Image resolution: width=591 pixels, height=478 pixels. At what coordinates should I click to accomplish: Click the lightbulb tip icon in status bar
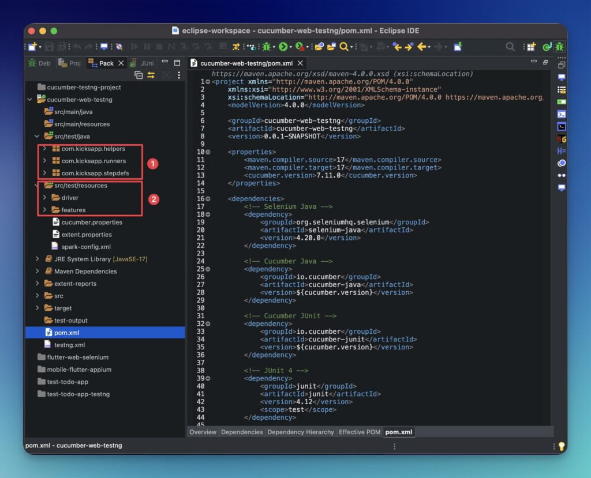pos(562,446)
